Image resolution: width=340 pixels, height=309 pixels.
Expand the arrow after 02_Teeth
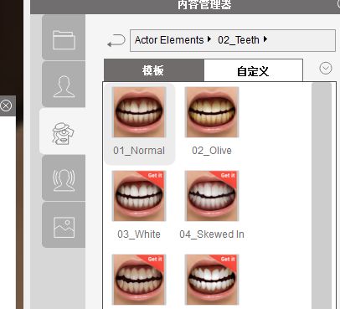tap(265, 39)
